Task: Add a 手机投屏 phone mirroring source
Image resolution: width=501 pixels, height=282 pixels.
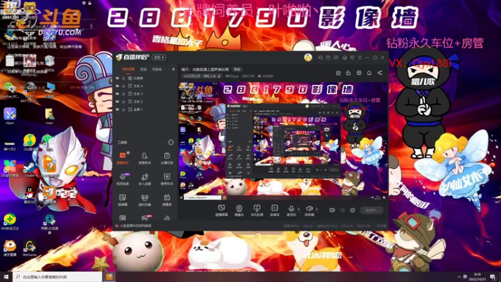Action: pos(257,211)
